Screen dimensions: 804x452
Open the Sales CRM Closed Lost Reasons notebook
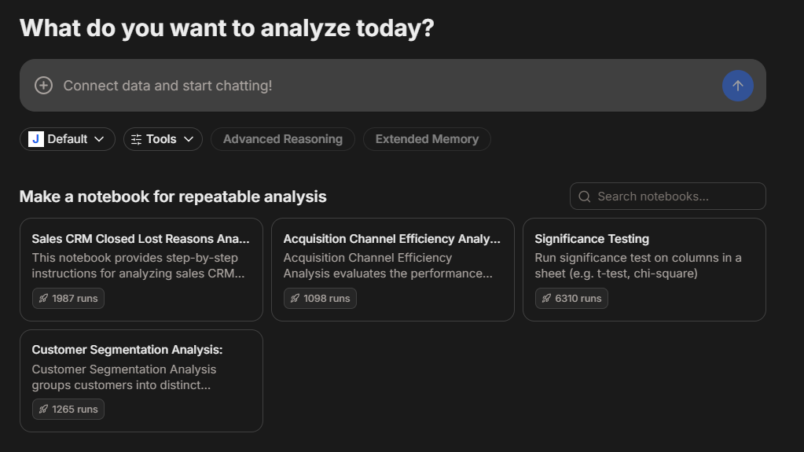pyautogui.click(x=141, y=239)
